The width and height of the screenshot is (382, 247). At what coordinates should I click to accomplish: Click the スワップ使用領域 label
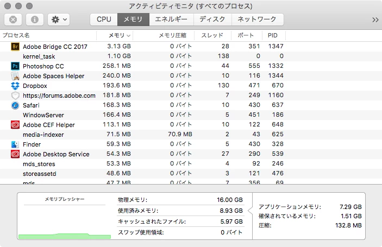(141, 232)
